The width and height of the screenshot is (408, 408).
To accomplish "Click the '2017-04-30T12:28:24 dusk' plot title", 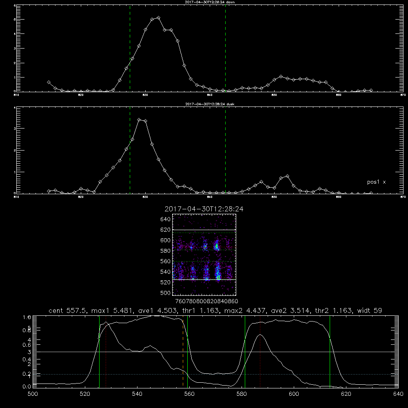I will click(x=210, y=104).
